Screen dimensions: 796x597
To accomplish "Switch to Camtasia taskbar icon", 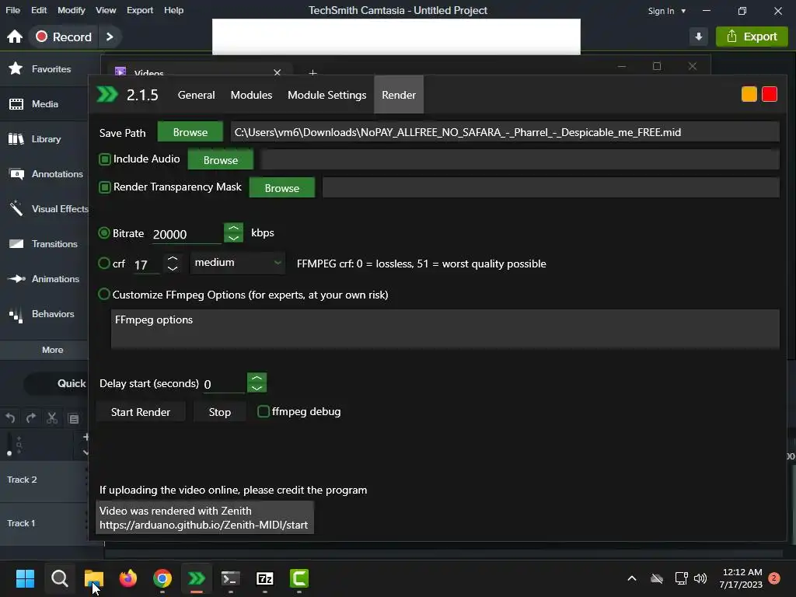I will (x=299, y=578).
